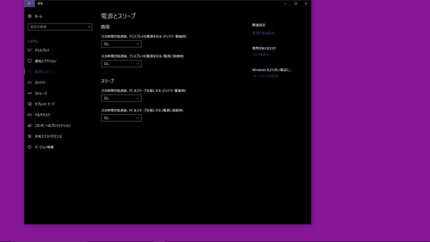Open この PC へのプロジェクション icon
Viewport: 430px width, 242px height.
(x=30, y=126)
